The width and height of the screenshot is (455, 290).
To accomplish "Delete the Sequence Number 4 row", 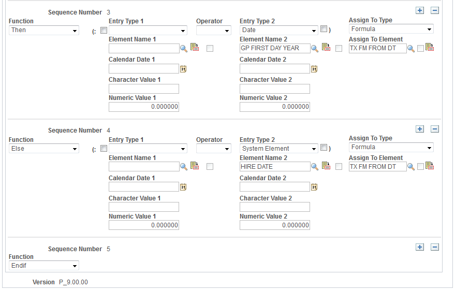I will (x=435, y=129).
